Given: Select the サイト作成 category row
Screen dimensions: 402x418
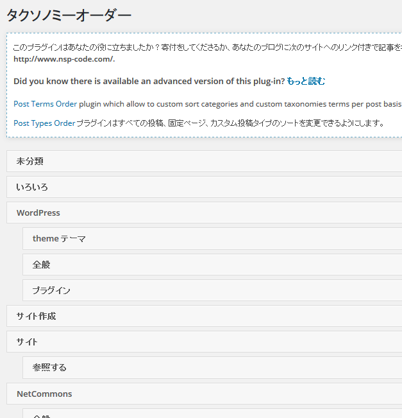Looking at the screenshot, I should [x=204, y=317].
